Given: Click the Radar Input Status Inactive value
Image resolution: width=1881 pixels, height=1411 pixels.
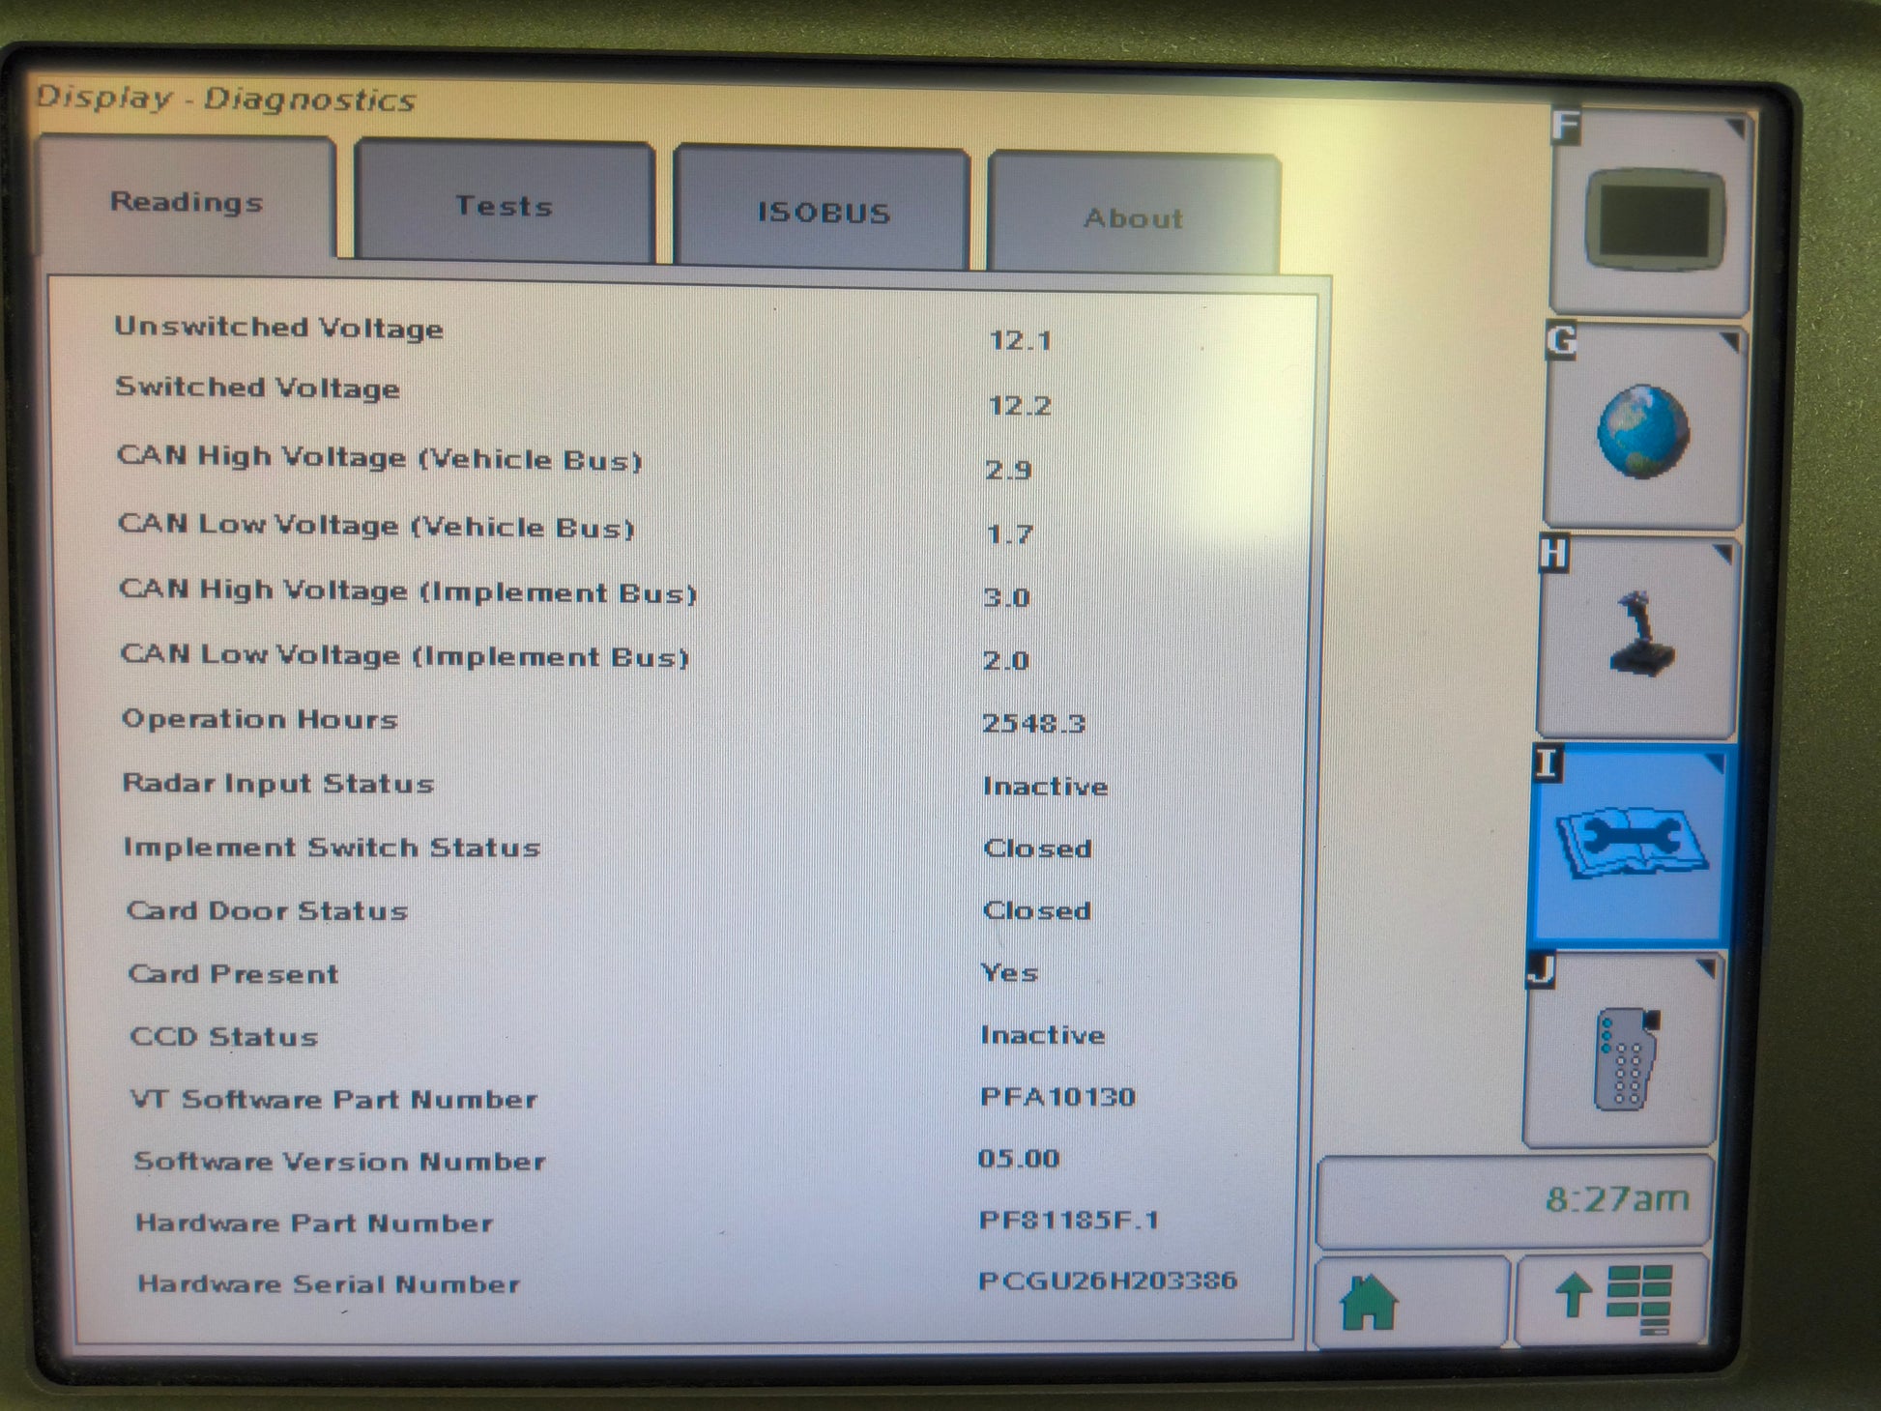Looking at the screenshot, I should [1045, 786].
